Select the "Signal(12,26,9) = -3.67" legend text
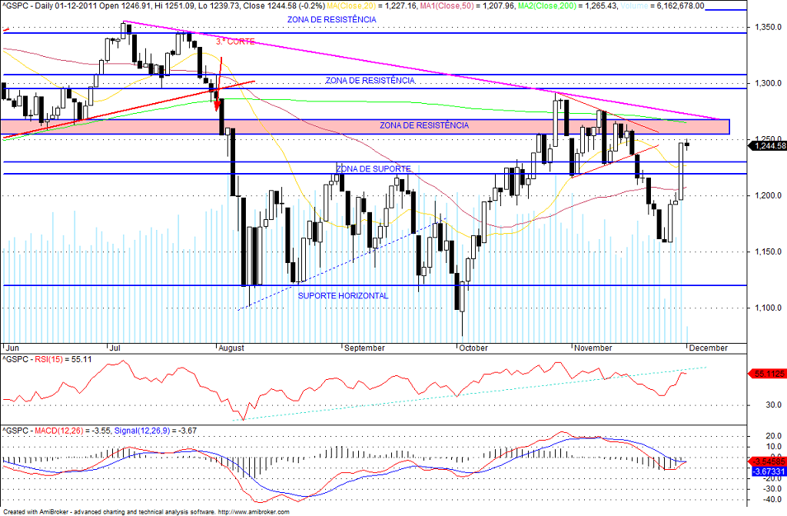 [155, 431]
